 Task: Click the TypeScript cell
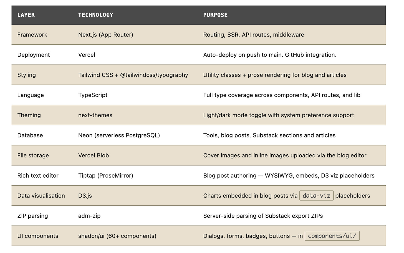click(x=93, y=95)
